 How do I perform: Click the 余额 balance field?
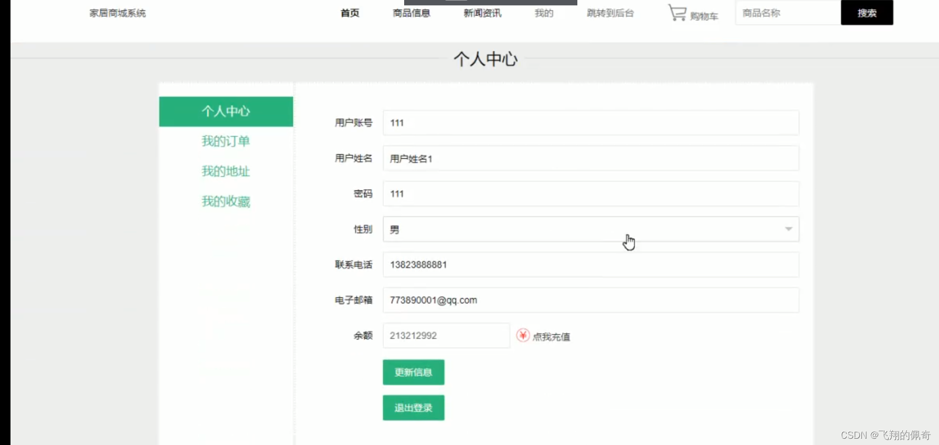(x=446, y=335)
